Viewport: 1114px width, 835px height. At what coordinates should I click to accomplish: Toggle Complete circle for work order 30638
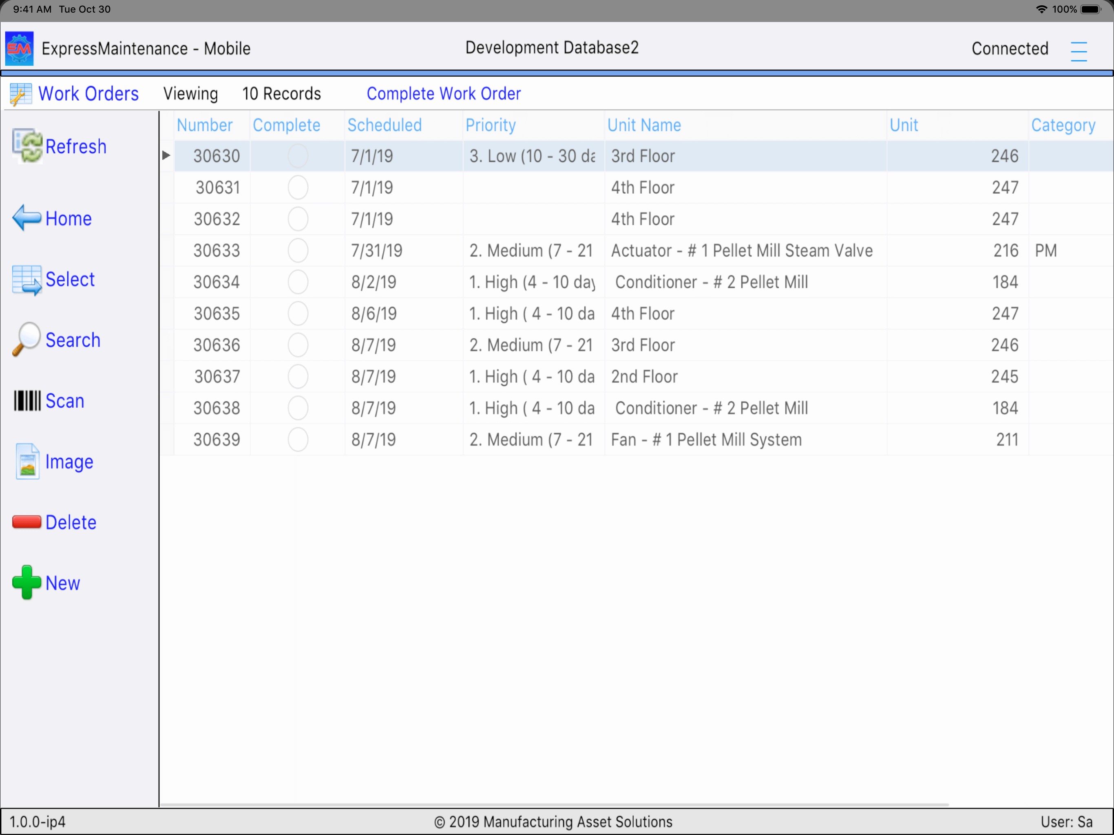[x=298, y=408]
